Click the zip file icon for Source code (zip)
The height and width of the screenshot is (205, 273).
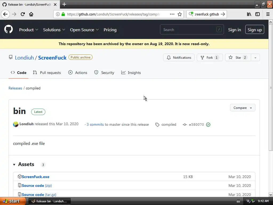pyautogui.click(x=20, y=185)
